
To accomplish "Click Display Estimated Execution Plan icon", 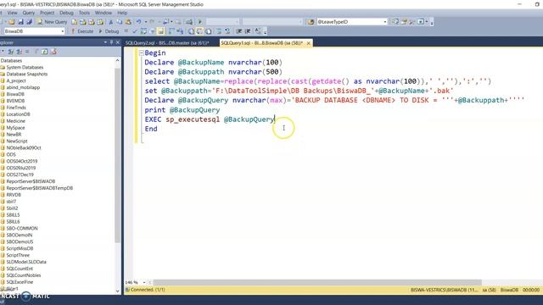I will pyautogui.click(x=143, y=31).
